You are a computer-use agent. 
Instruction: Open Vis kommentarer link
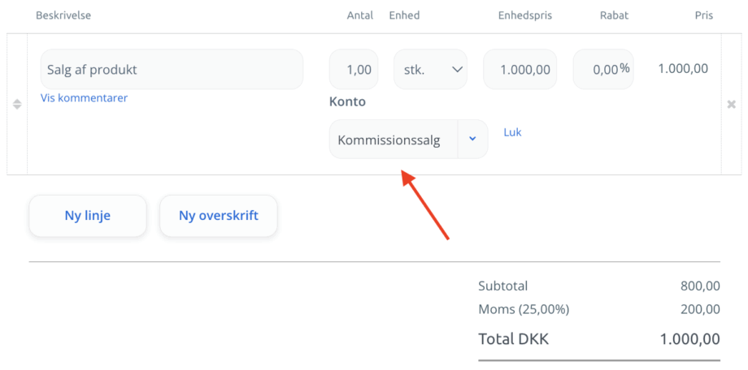pos(84,98)
